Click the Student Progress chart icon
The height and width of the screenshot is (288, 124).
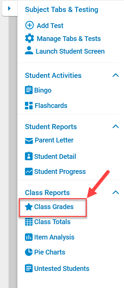[29, 172]
